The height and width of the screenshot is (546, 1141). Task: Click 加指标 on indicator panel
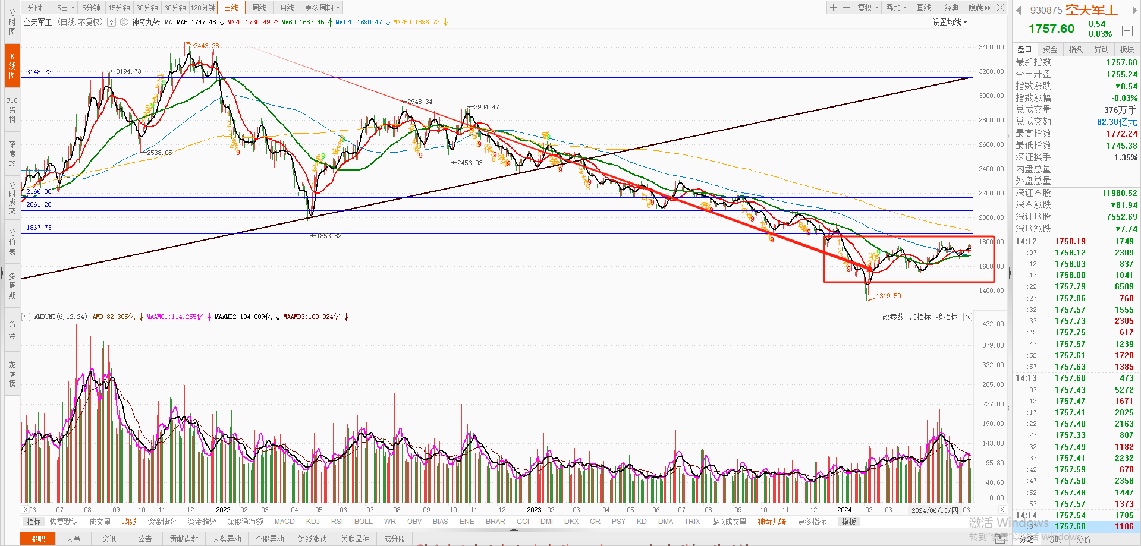[920, 317]
